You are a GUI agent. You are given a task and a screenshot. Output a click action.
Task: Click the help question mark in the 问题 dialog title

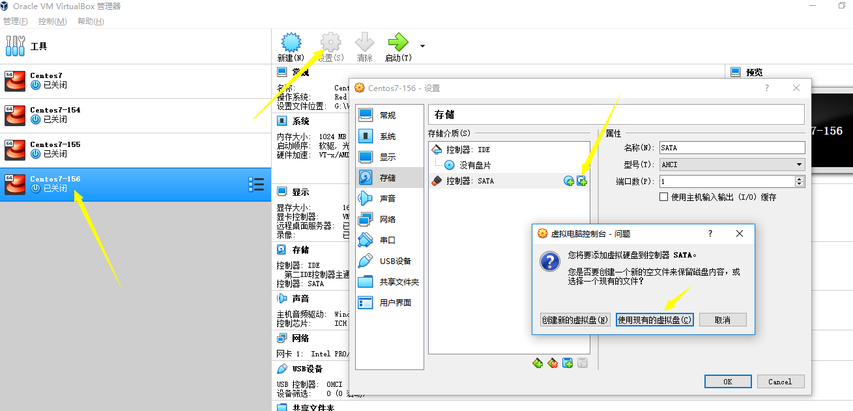pos(710,233)
